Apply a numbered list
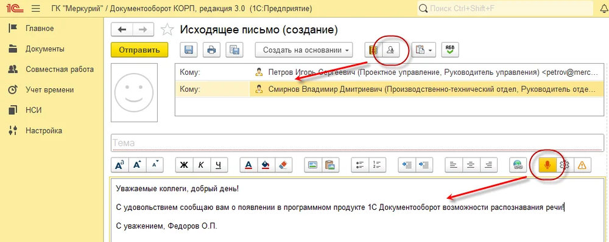Screen dimensions: 609x242 377,165
